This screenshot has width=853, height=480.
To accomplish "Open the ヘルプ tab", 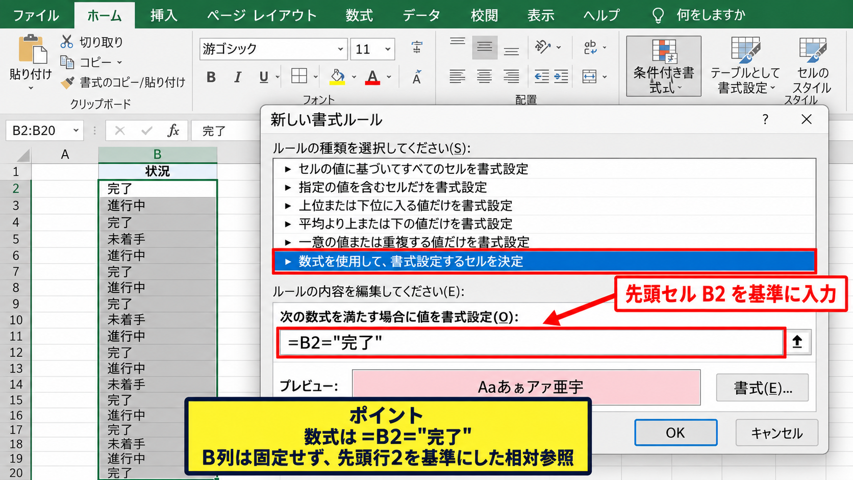I will 601,15.
